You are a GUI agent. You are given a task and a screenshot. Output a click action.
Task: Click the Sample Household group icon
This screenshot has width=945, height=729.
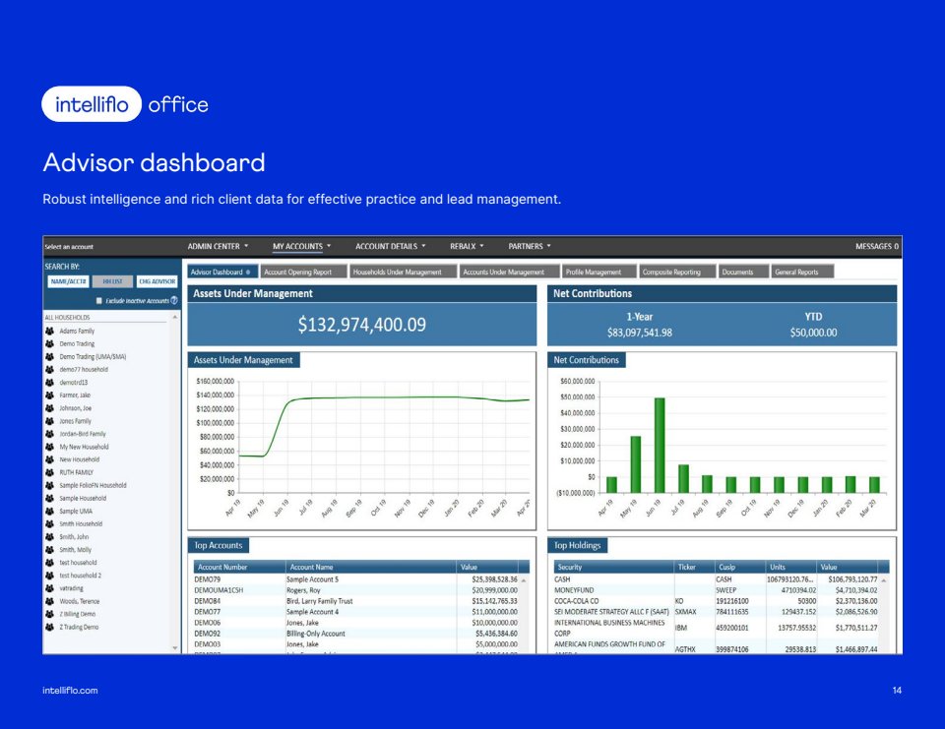coord(49,498)
